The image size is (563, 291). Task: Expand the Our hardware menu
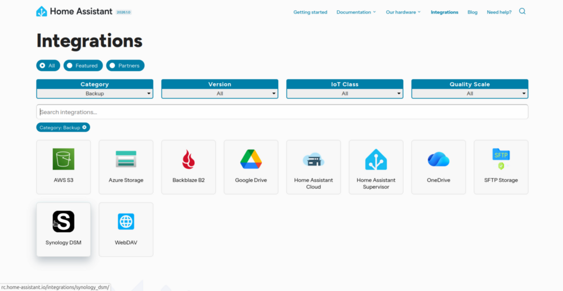click(x=403, y=12)
